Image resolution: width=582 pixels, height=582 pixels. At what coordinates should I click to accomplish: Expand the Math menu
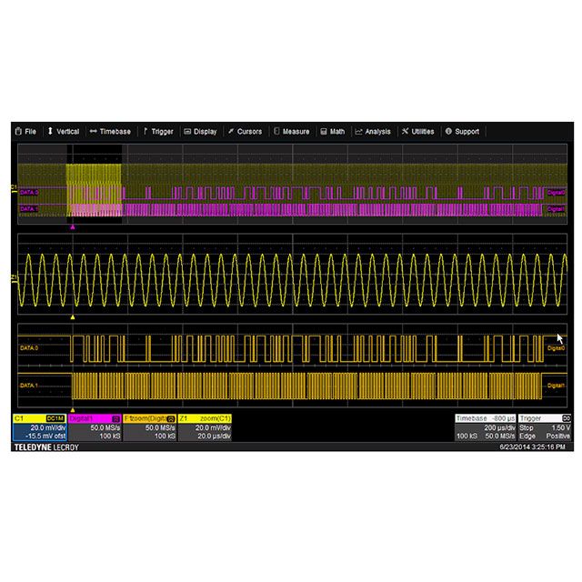click(x=333, y=131)
